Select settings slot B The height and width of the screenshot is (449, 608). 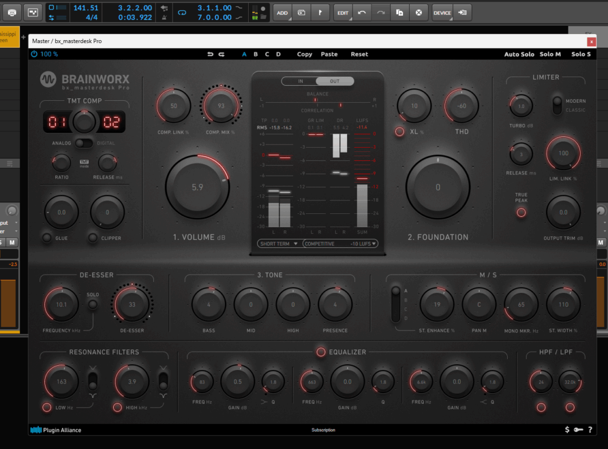pos(255,54)
